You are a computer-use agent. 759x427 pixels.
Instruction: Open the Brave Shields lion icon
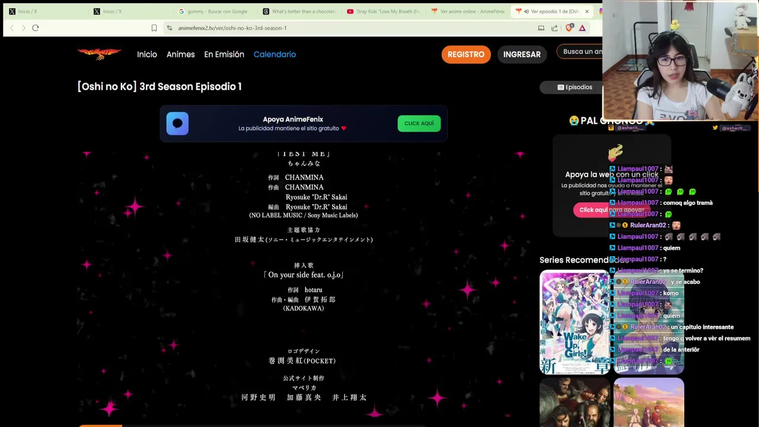[x=569, y=28]
